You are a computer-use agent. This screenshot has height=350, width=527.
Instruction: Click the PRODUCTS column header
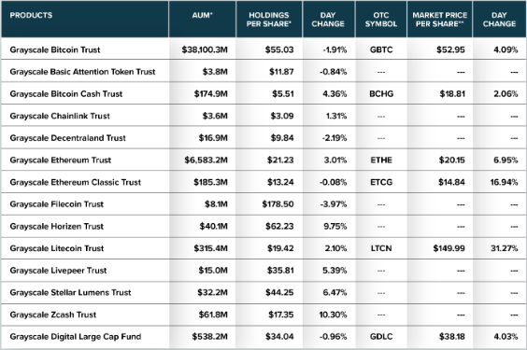point(31,15)
